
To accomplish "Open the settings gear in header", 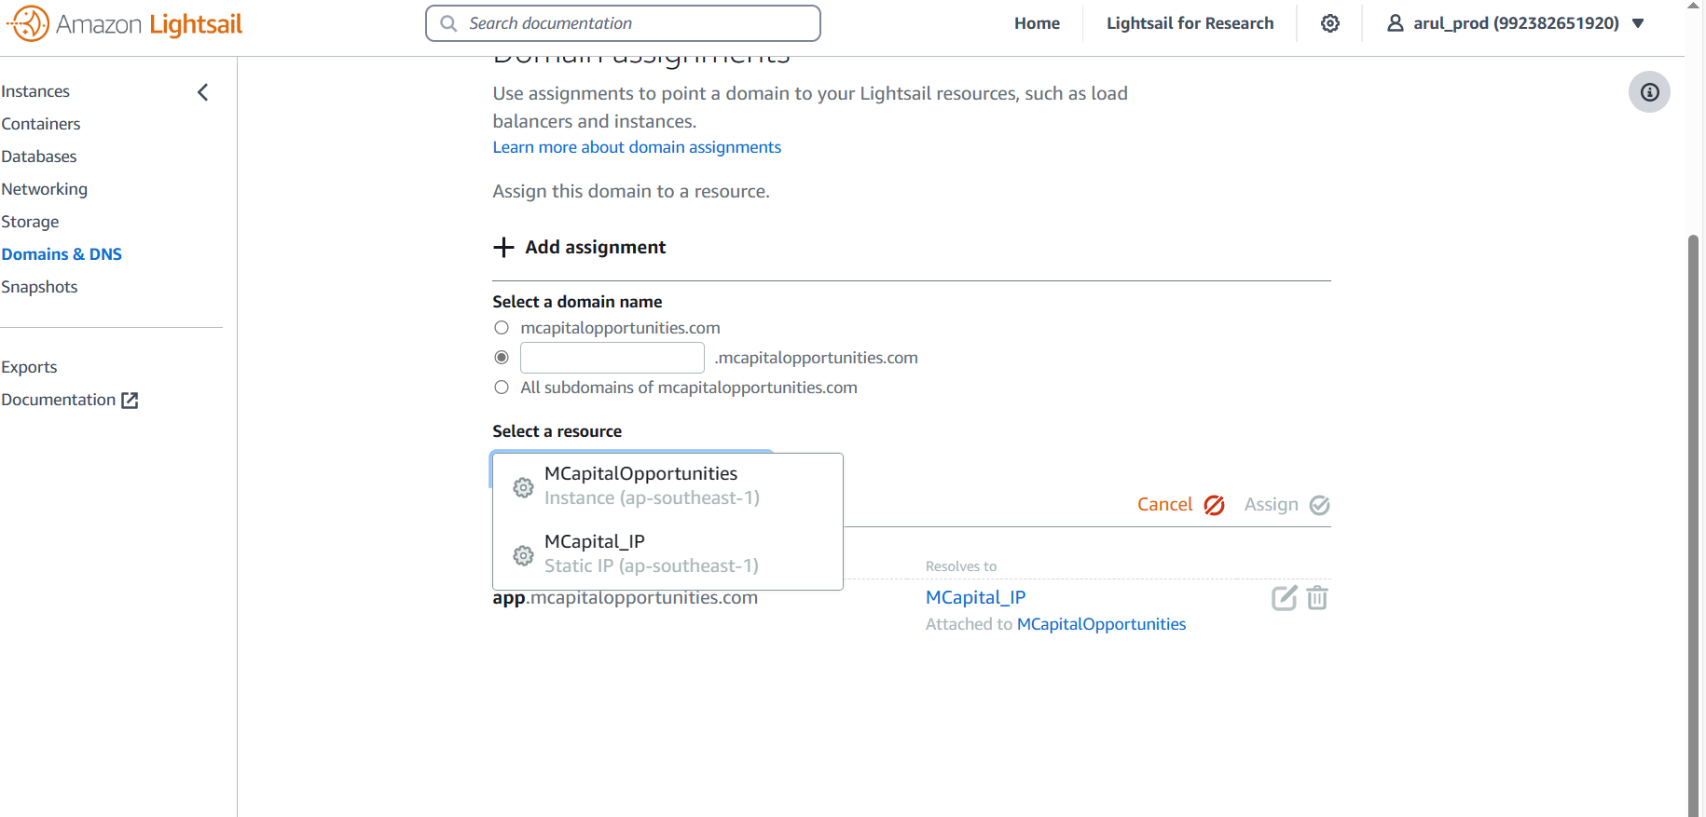I will tap(1329, 23).
